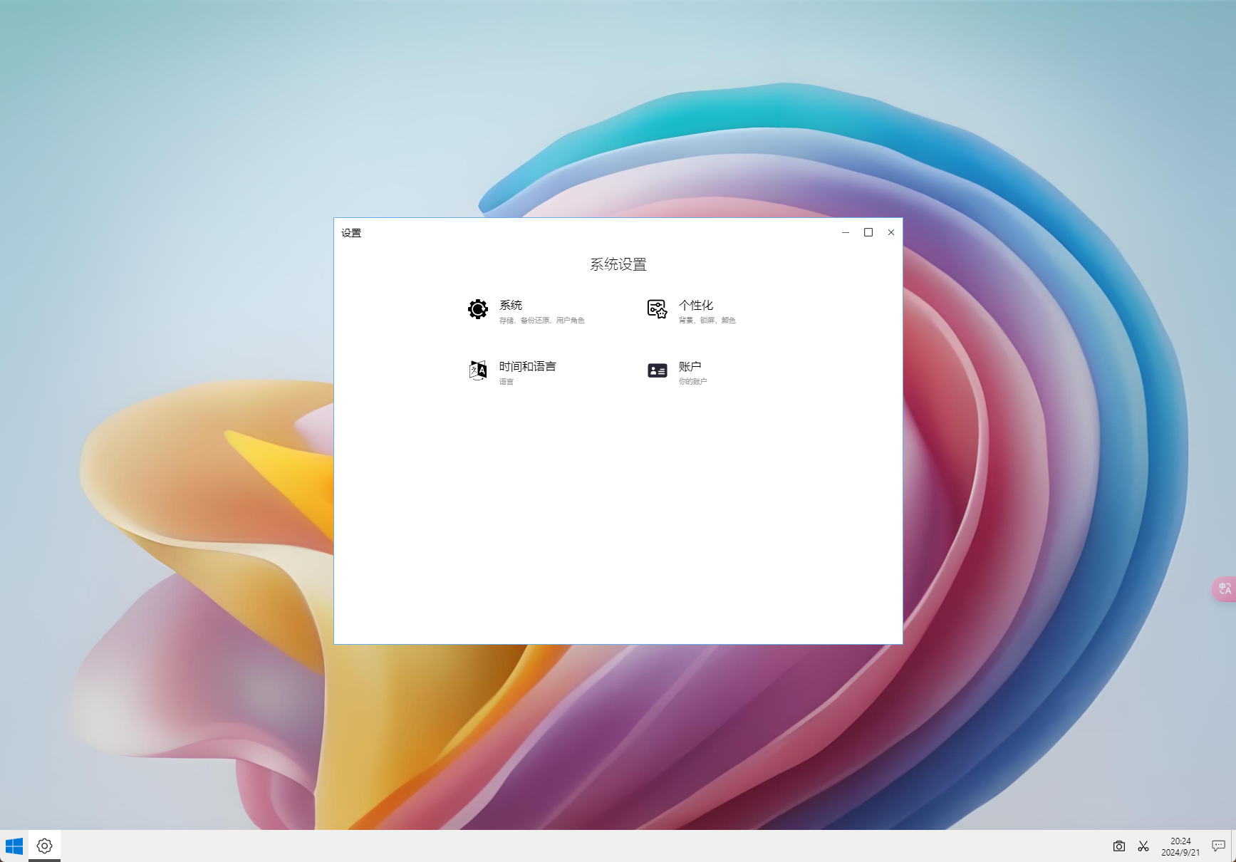The height and width of the screenshot is (862, 1236).
Task: Open the 系统 settings label
Action: click(511, 305)
